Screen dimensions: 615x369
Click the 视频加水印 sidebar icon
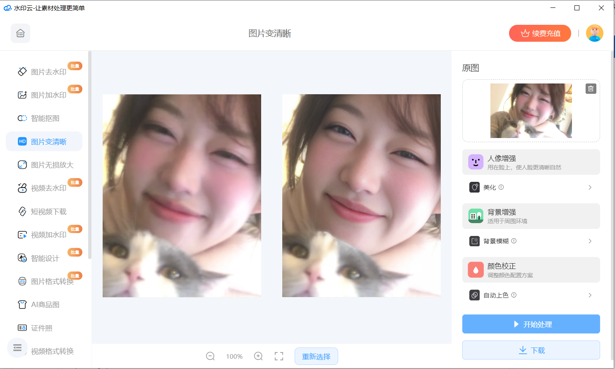pyautogui.click(x=22, y=235)
